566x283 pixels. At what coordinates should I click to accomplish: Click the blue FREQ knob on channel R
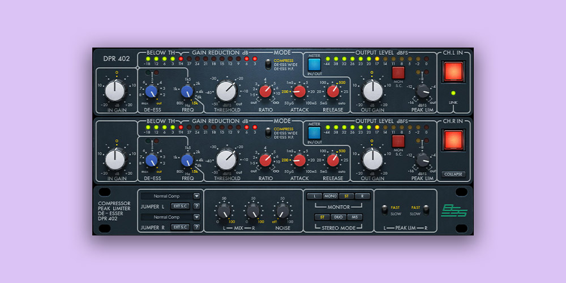click(x=187, y=160)
